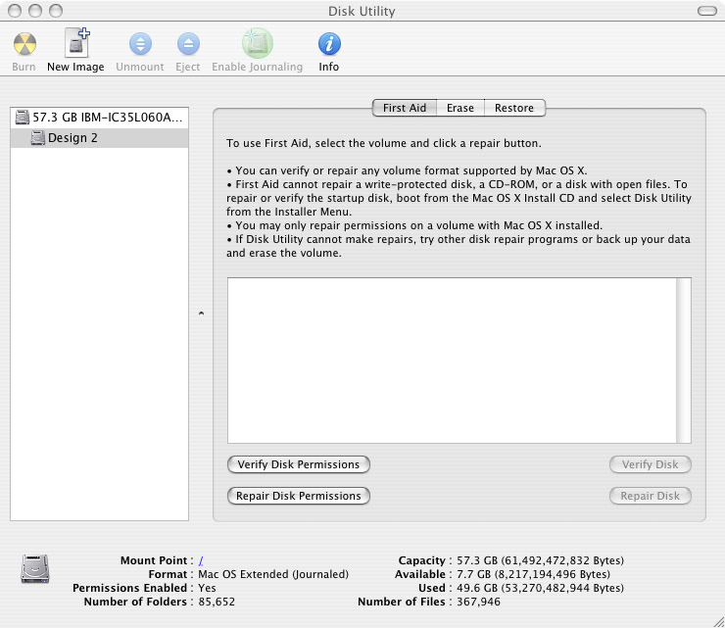
Task: Click the Format value Mac OS Extended (Journaled)
Action: point(273,574)
